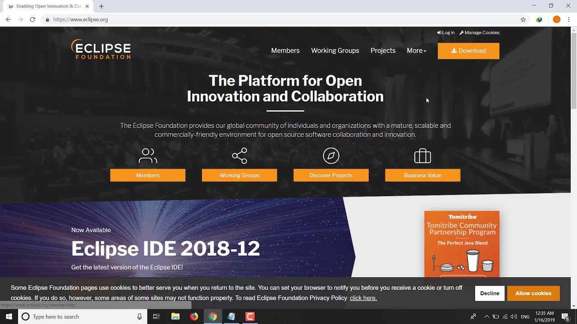Viewport: 577px width, 324px height.
Task: Bookmark page with the star icon
Action: click(x=523, y=19)
